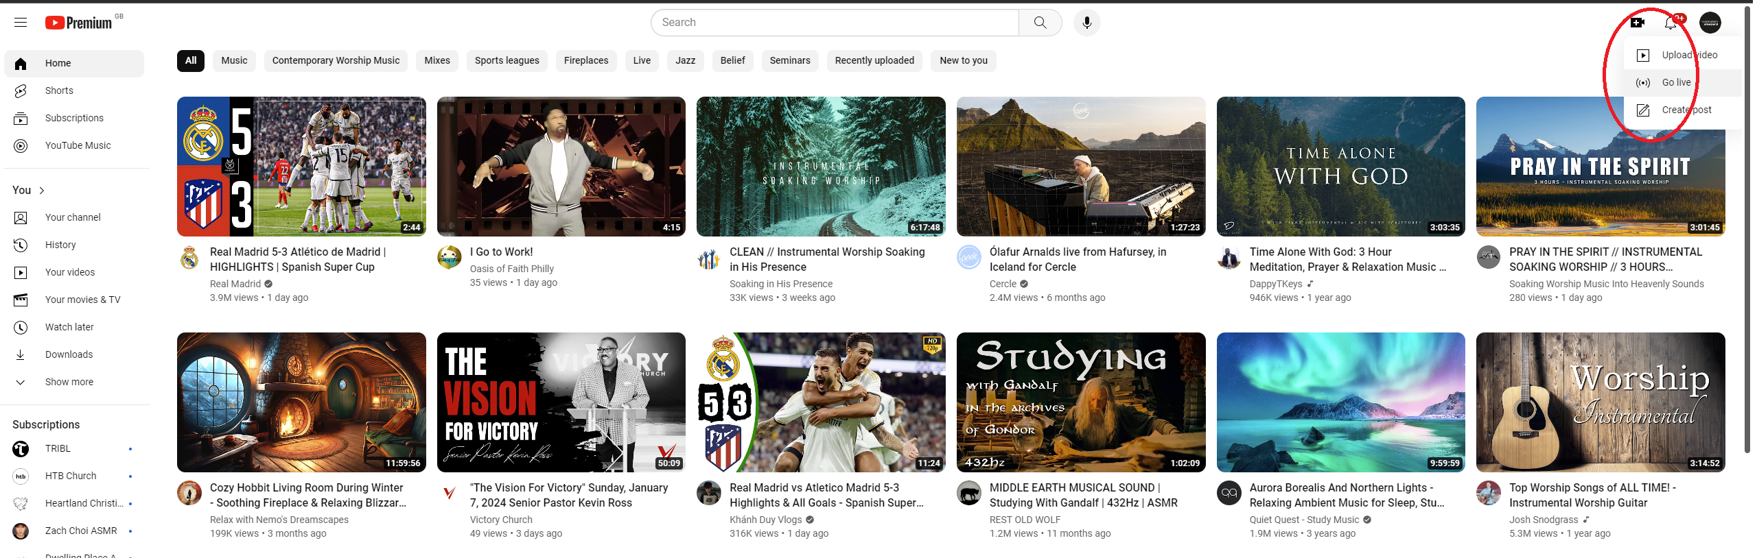The height and width of the screenshot is (558, 1757).
Task: Open Studying with Gandalf thumbnail
Action: pos(1081,402)
